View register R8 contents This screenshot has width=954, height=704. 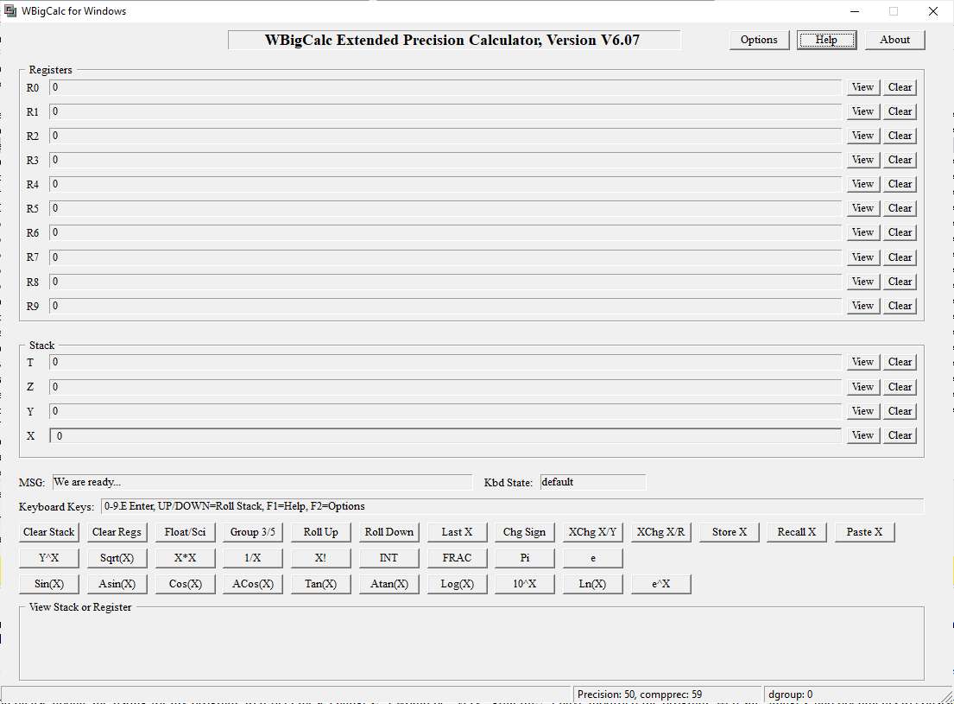[862, 282]
